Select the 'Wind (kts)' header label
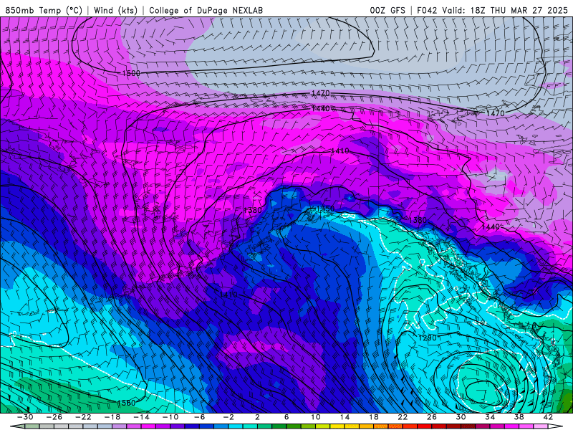The image size is (573, 430). (115, 10)
